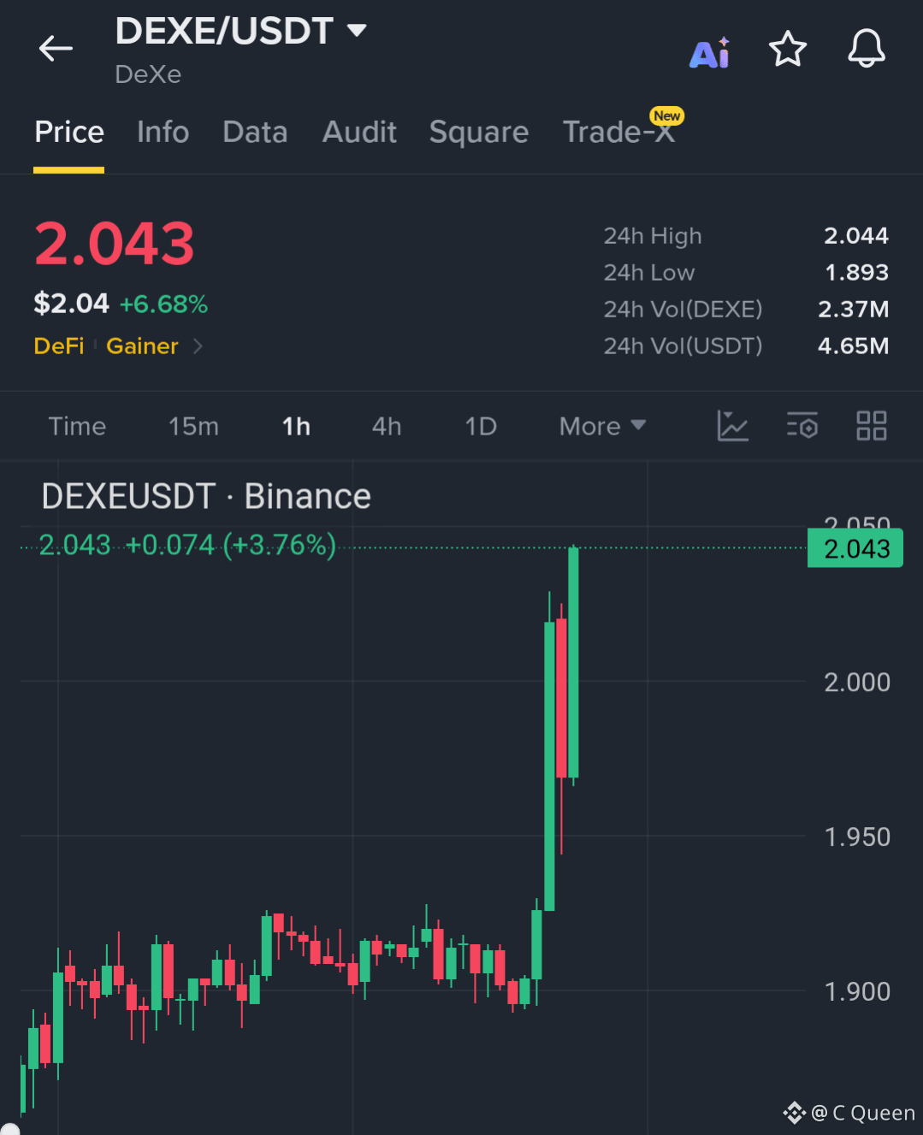This screenshot has height=1135, width=923.
Task: Go back using the left arrow
Action: click(x=56, y=49)
